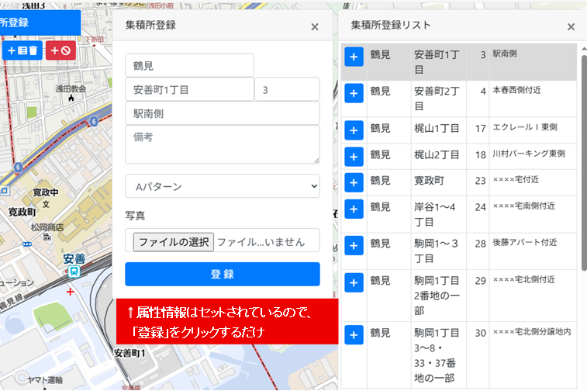The image size is (587, 391).
Task: Click the 安善 station icon on map
Action: [x=74, y=272]
